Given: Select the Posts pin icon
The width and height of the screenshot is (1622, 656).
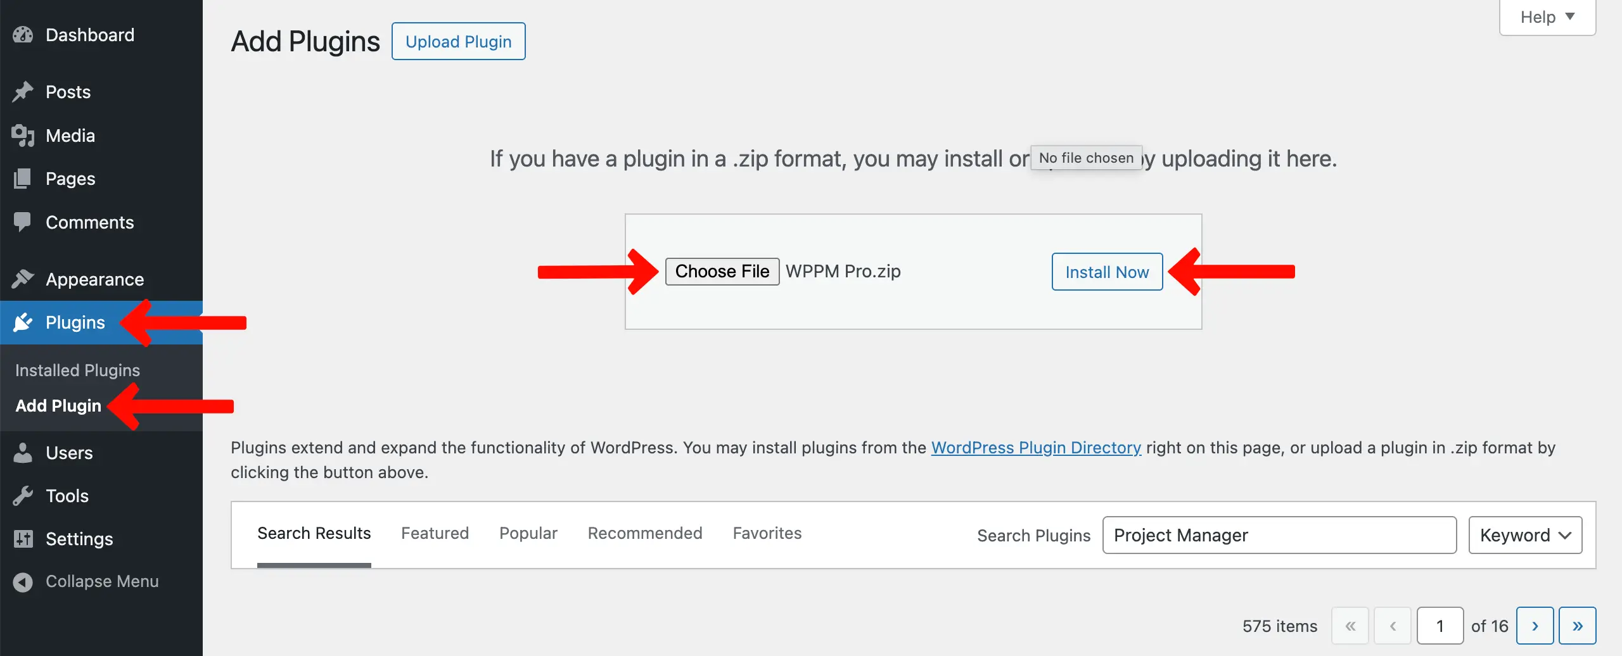Looking at the screenshot, I should (23, 91).
